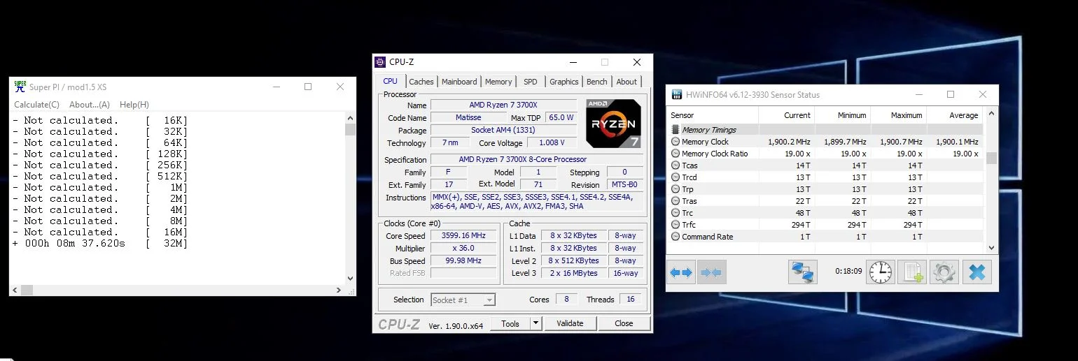This screenshot has width=1078, height=361.
Task: Switch to the CPU tab
Action: [x=390, y=81]
